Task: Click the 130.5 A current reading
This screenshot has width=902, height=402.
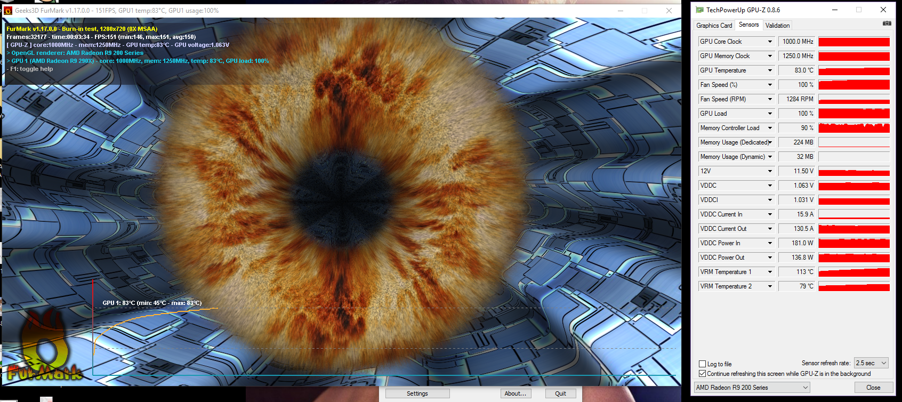Action: 797,229
